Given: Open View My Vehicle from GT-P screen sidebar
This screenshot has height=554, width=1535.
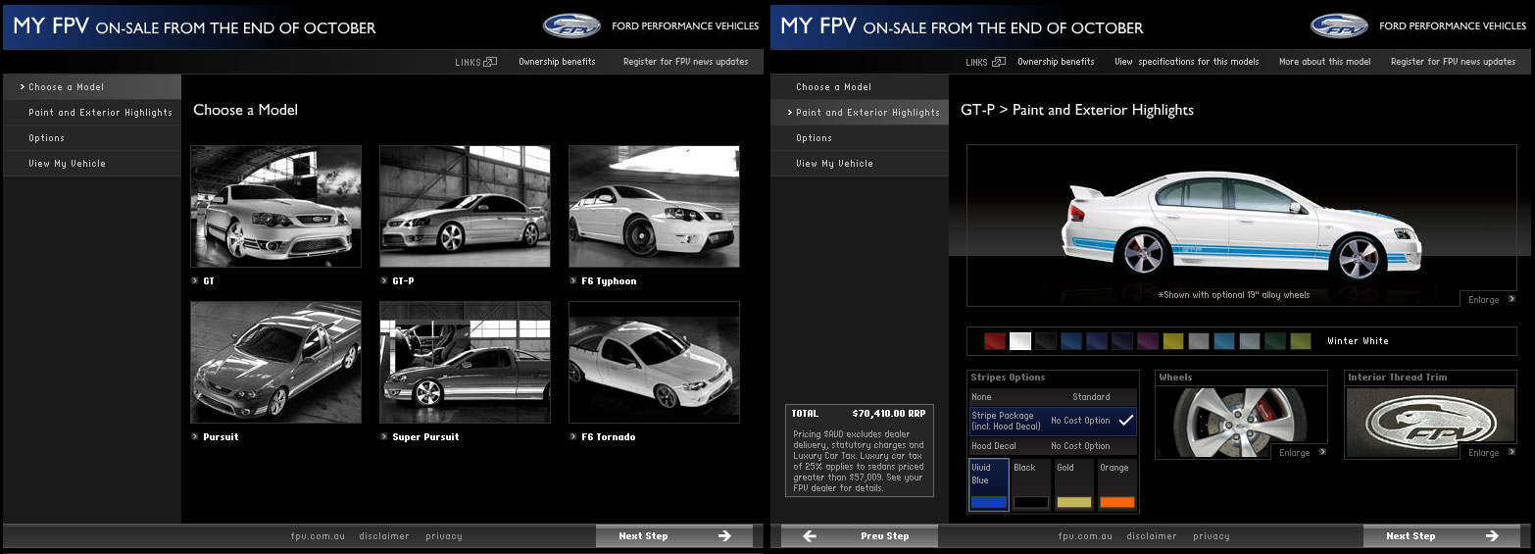Looking at the screenshot, I should coord(860,164).
